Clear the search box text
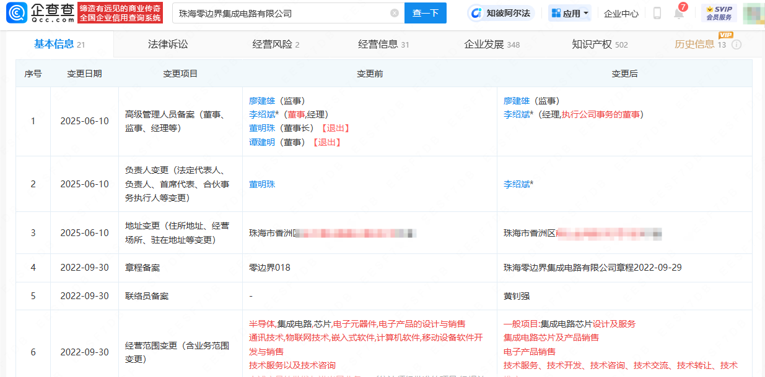This screenshot has height=377, width=765. 395,13
